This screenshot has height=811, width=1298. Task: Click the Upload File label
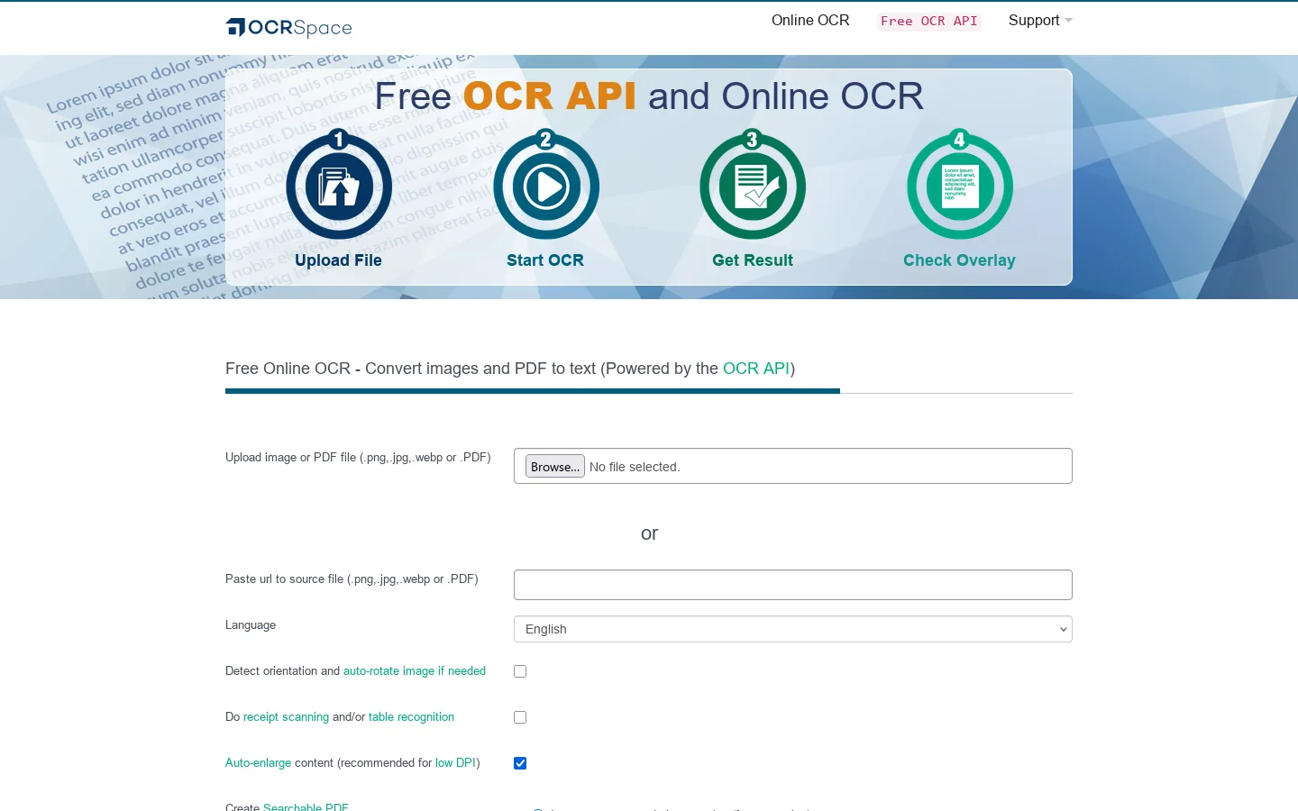[x=338, y=260]
